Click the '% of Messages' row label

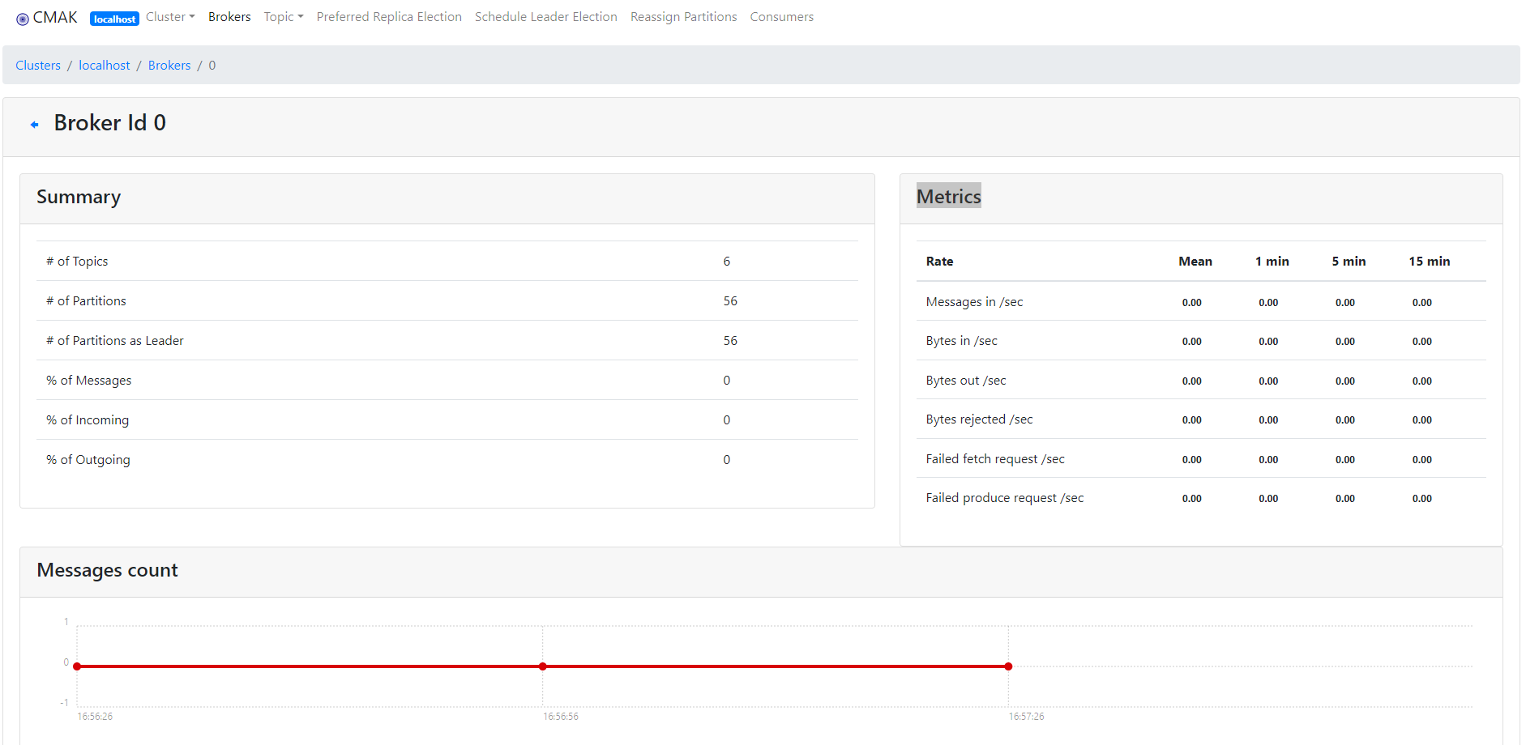88,381
